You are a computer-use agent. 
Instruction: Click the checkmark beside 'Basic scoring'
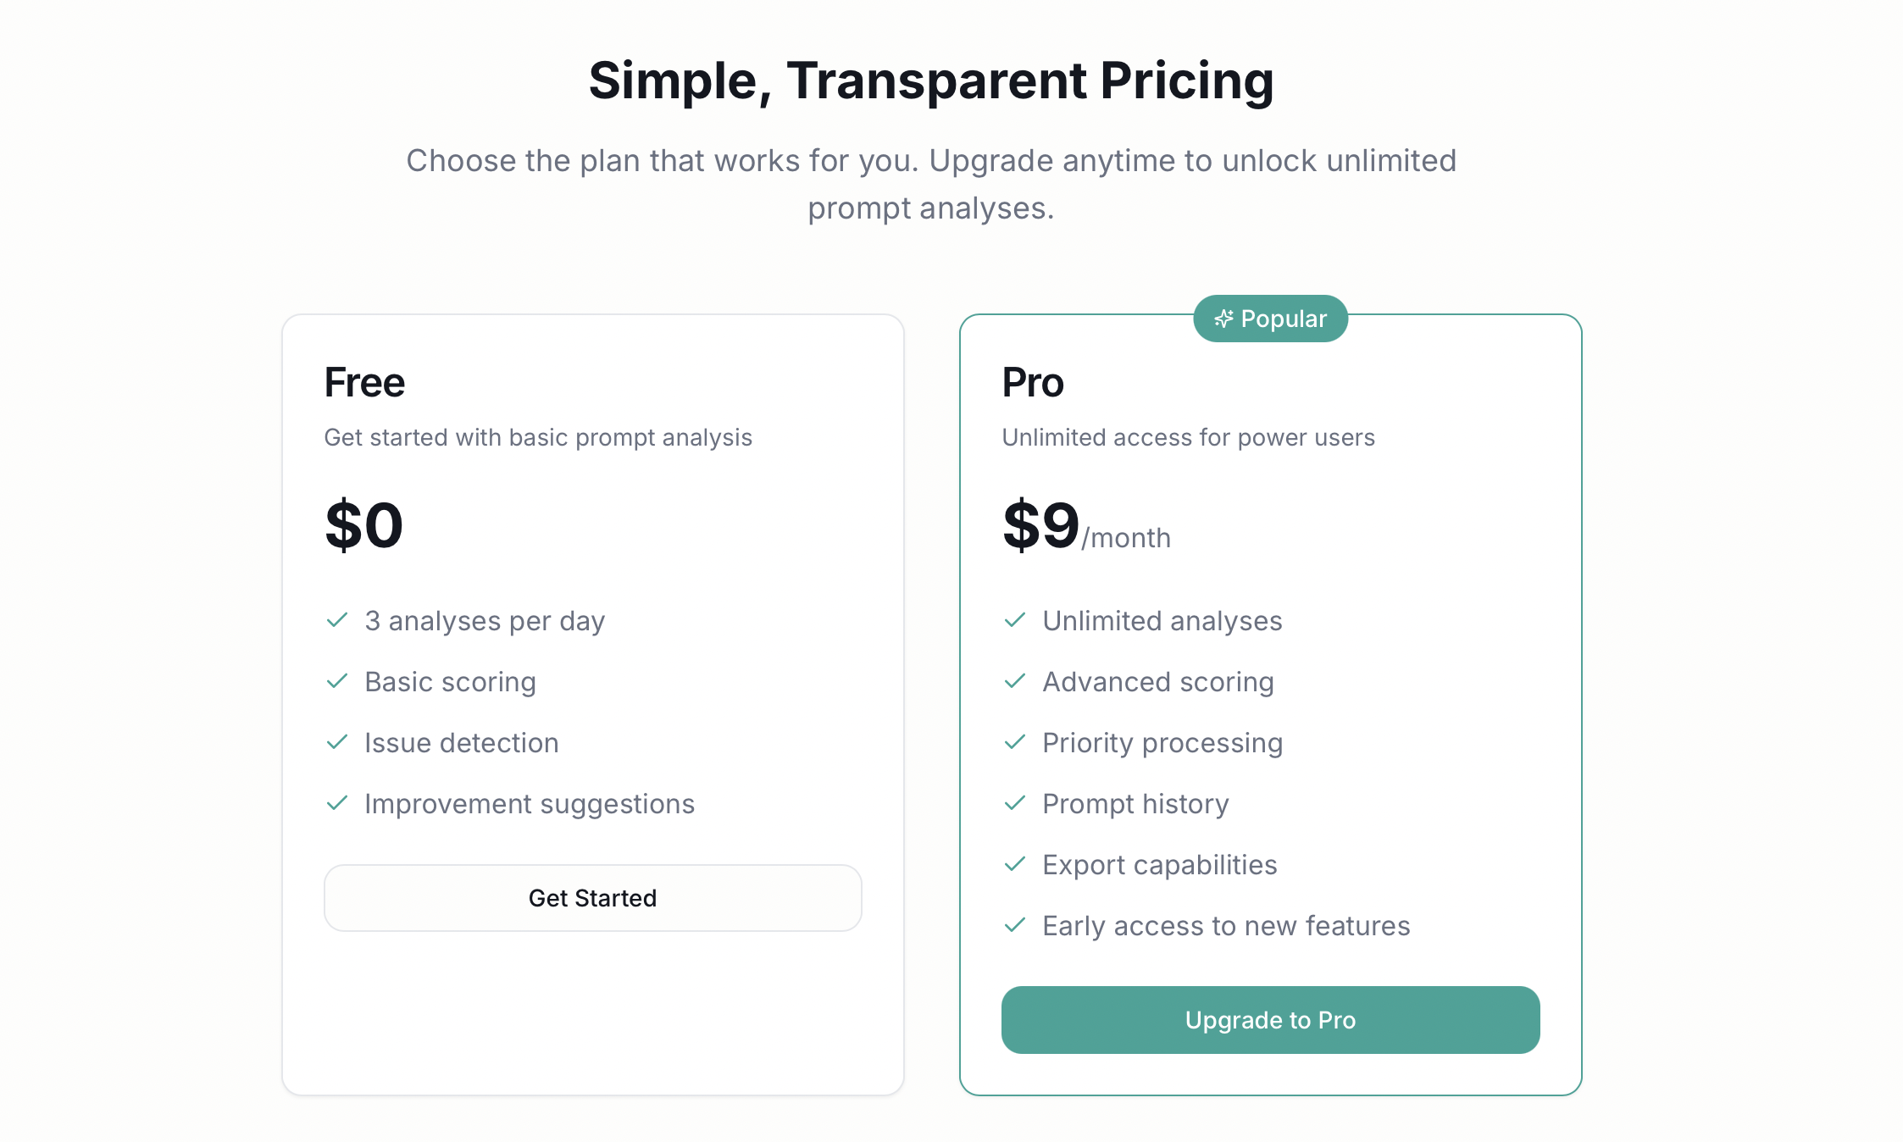tap(337, 682)
